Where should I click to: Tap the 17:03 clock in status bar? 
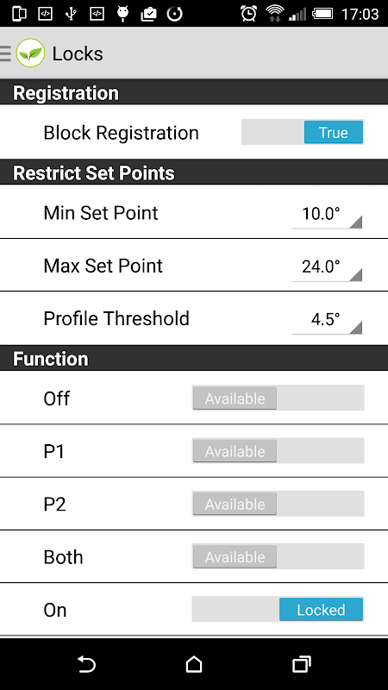(360, 14)
